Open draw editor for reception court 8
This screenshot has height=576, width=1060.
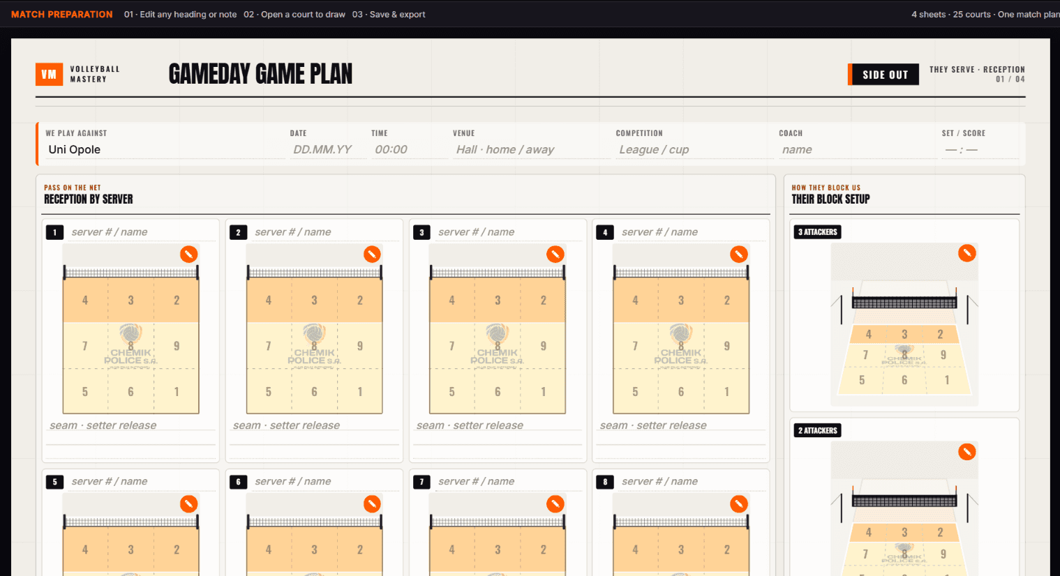739,504
